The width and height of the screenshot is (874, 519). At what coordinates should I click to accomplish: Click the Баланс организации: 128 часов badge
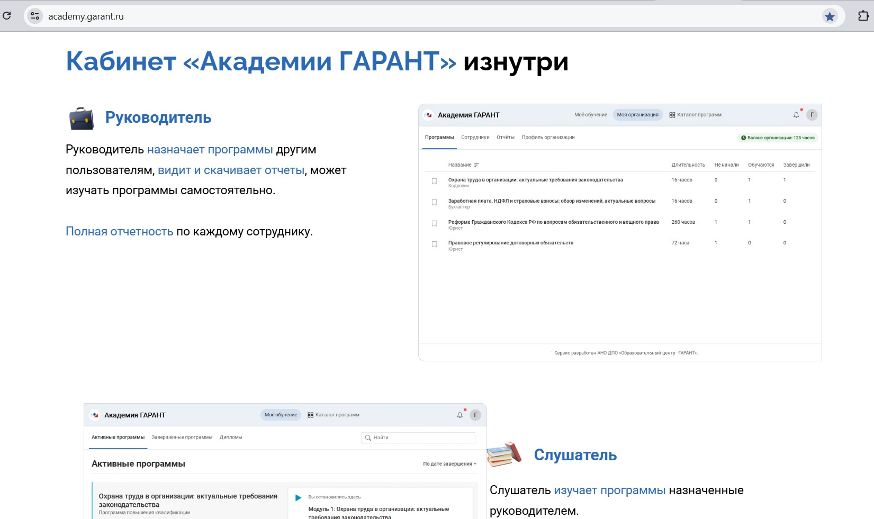(x=778, y=138)
